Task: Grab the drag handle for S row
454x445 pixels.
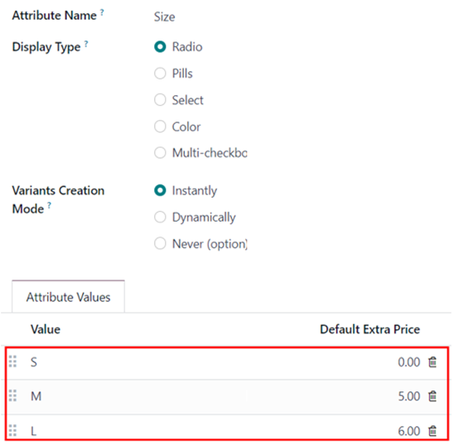Action: 12,361
